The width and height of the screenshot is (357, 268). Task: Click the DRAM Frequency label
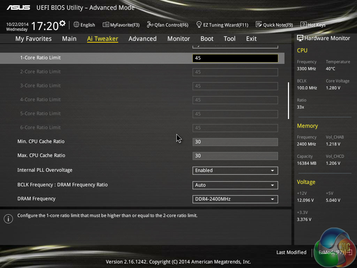[36, 199]
